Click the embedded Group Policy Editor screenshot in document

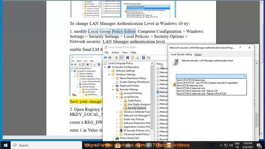point(86,75)
